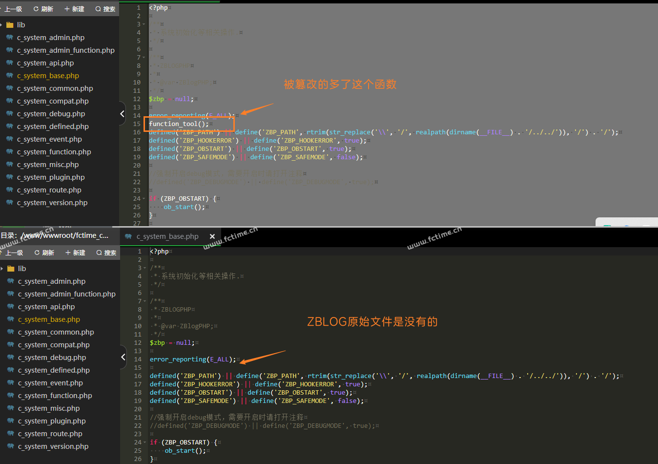This screenshot has height=464, width=658.
Task: Click 刷新 refresh button in top file panel
Action: (43, 9)
